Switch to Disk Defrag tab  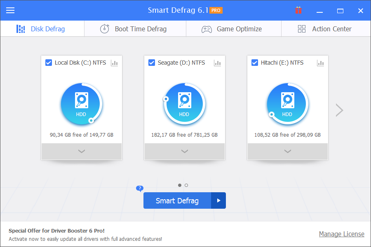click(42, 29)
